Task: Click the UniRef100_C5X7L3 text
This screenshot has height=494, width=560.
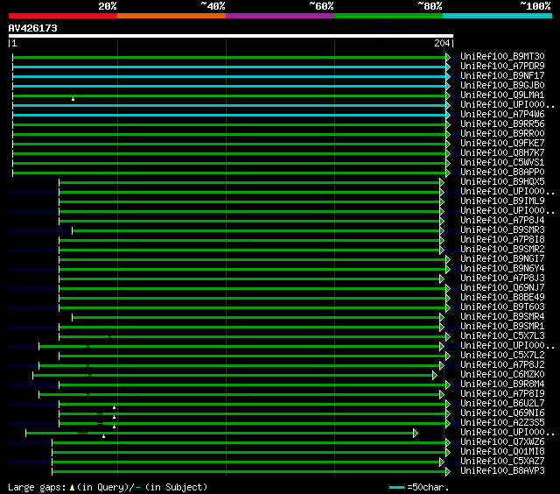Action: pos(502,336)
